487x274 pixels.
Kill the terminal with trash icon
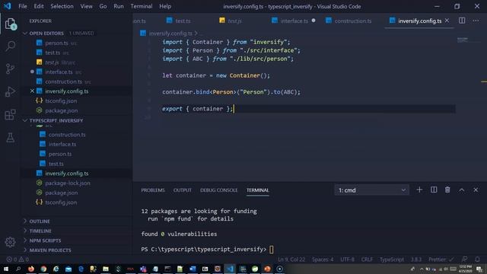click(x=447, y=190)
